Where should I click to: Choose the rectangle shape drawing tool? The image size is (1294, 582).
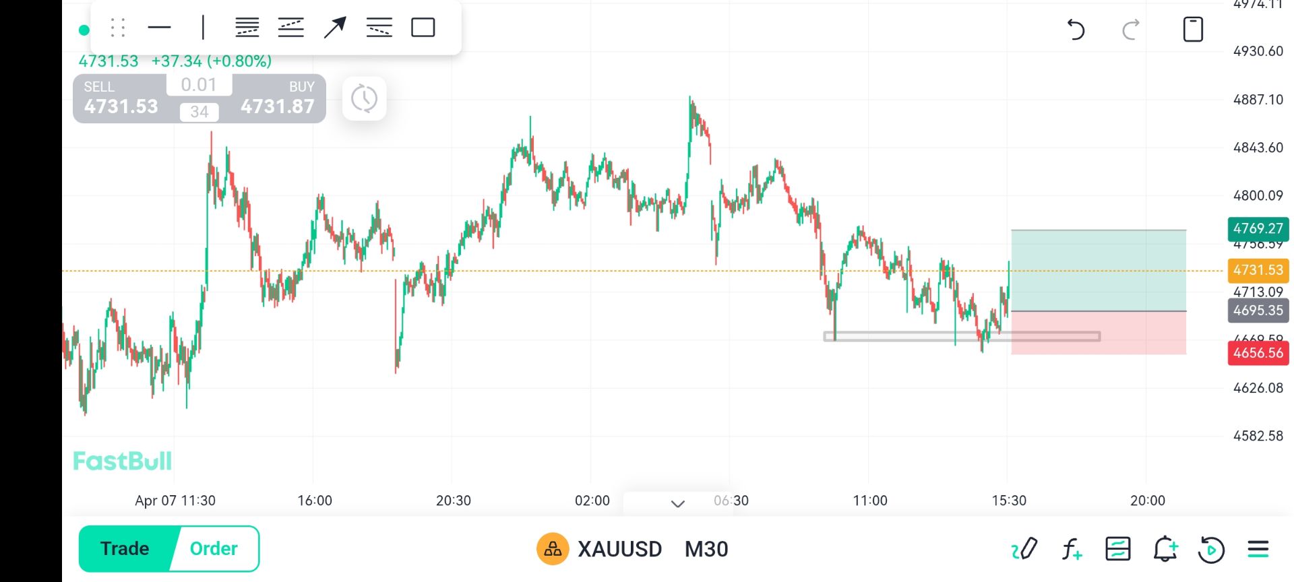coord(423,28)
